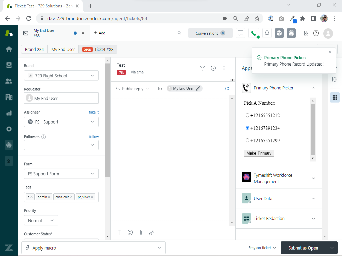This screenshot has height=256, width=342.
Task: Open the notifications bell icon
Action: (267, 33)
